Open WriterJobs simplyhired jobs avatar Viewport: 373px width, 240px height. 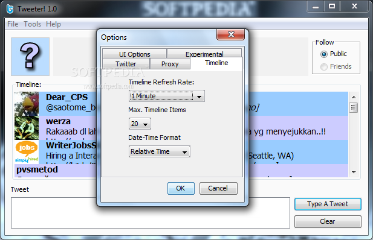(27, 152)
